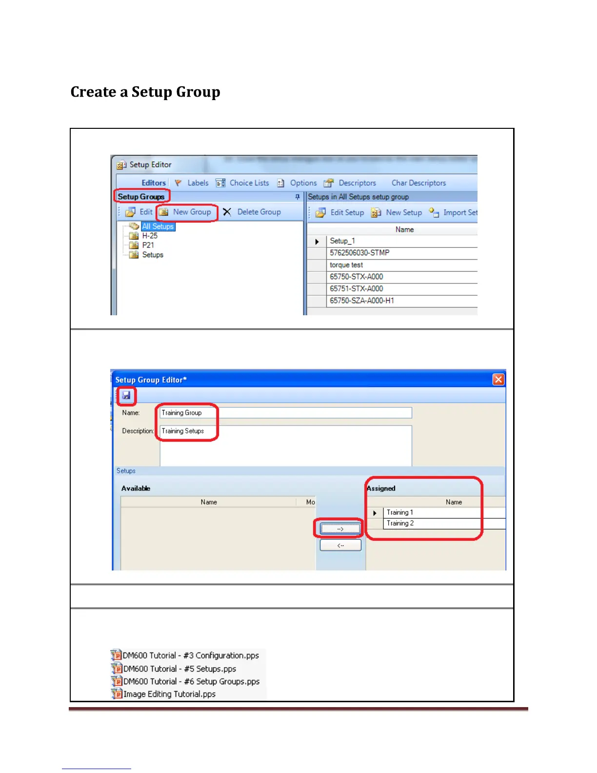
Task: Click the Setups group folder icon
Action: click(134, 255)
